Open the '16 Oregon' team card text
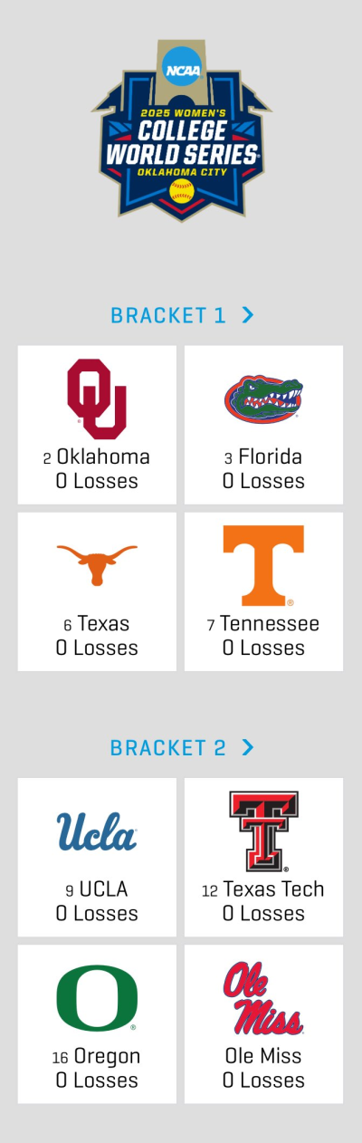Image resolution: width=362 pixels, height=1143 pixels. point(97,1056)
